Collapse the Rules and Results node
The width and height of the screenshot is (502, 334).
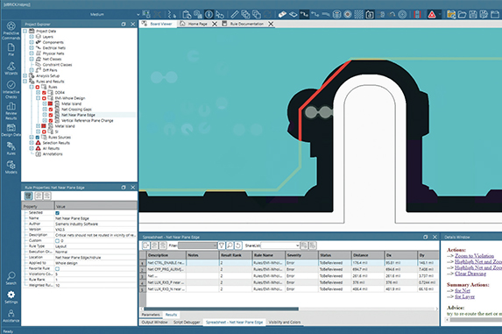pyautogui.click(x=25, y=82)
